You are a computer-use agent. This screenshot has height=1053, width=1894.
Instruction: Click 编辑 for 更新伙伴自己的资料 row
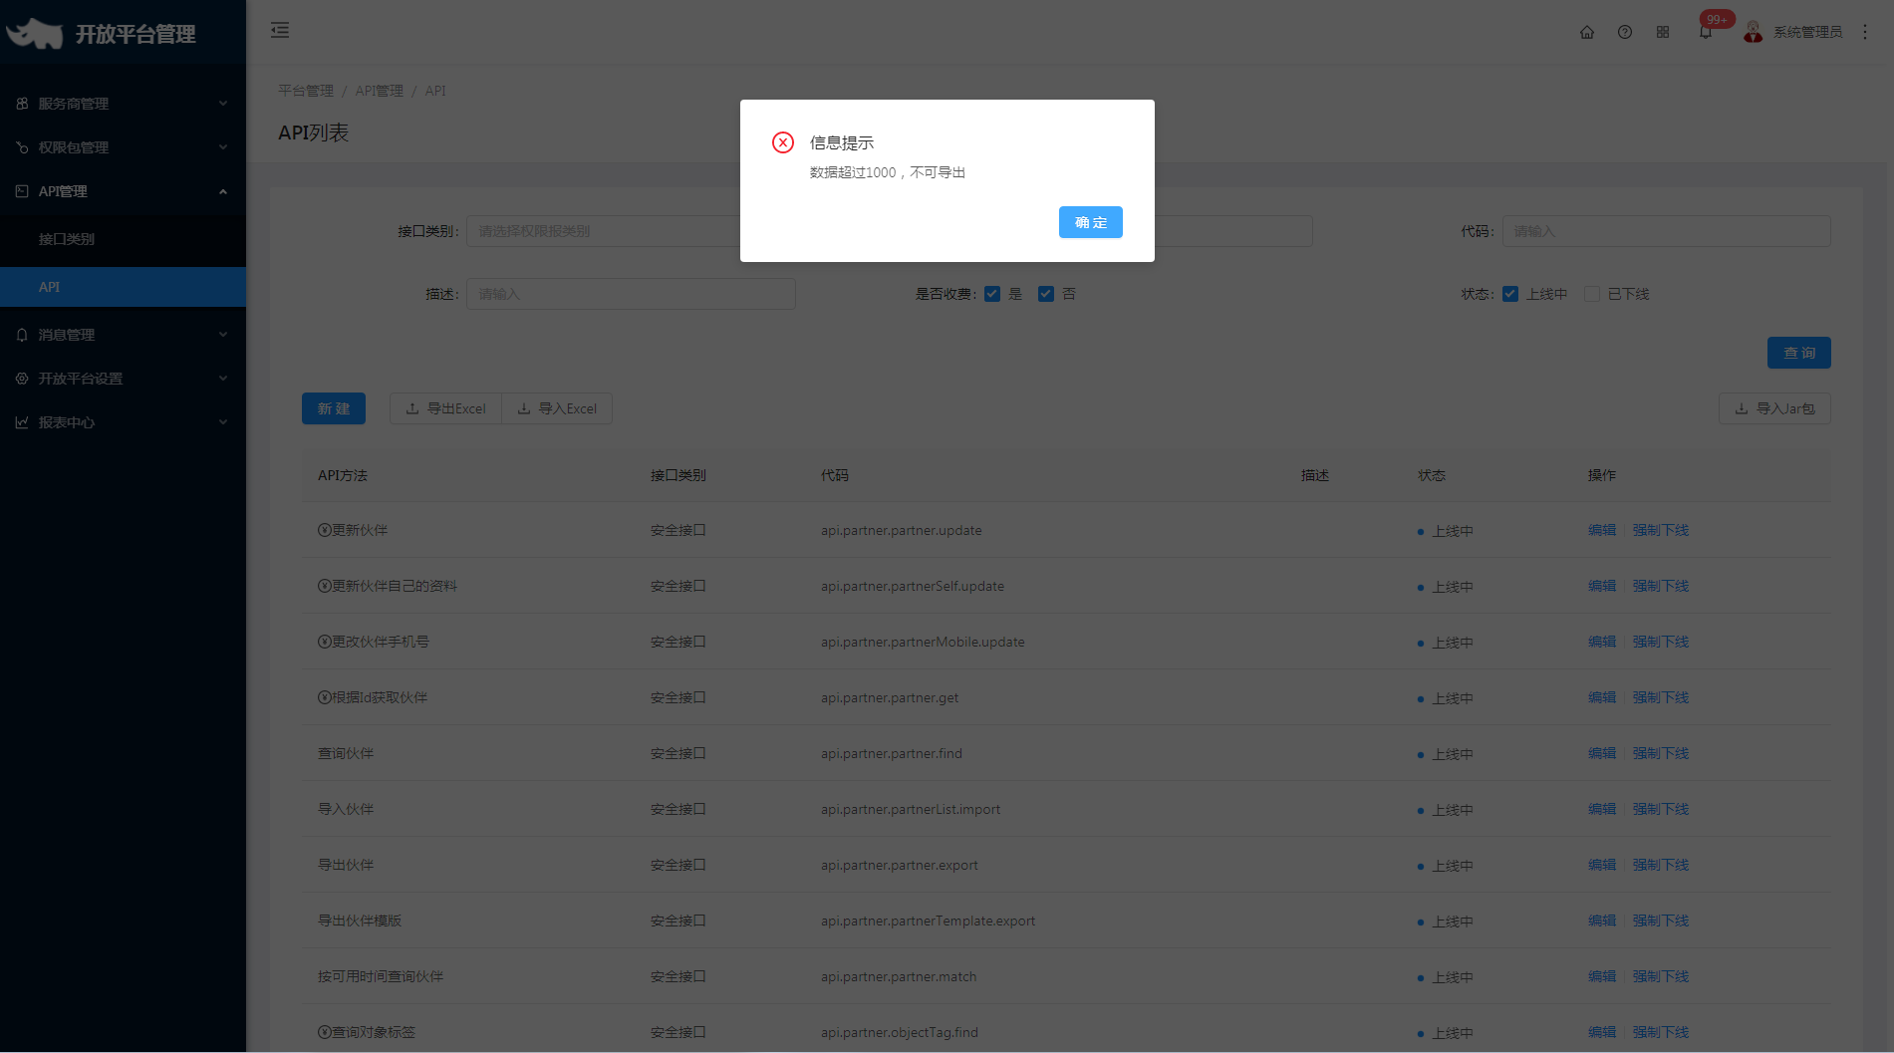coord(1602,586)
